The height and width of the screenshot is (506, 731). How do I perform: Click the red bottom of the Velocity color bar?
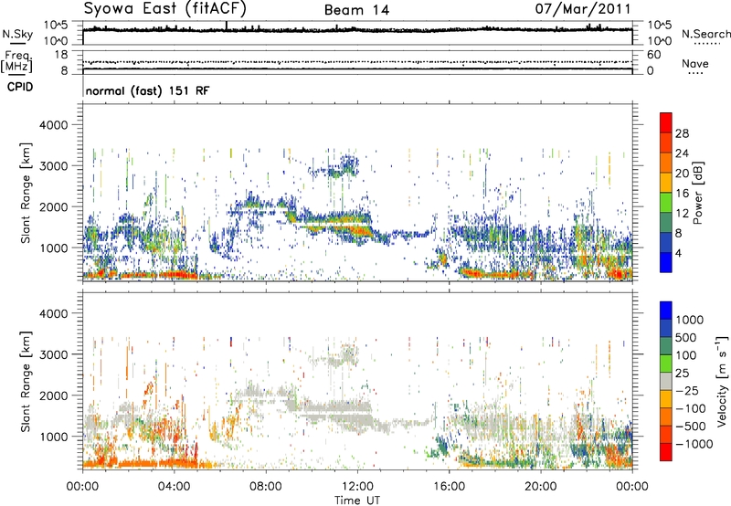666,452
